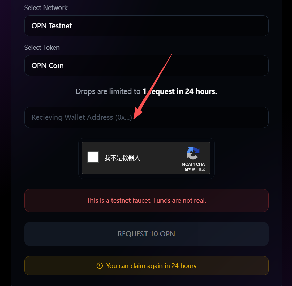
Task: Click the 'OPN Coin' token value text
Action: tap(47, 66)
